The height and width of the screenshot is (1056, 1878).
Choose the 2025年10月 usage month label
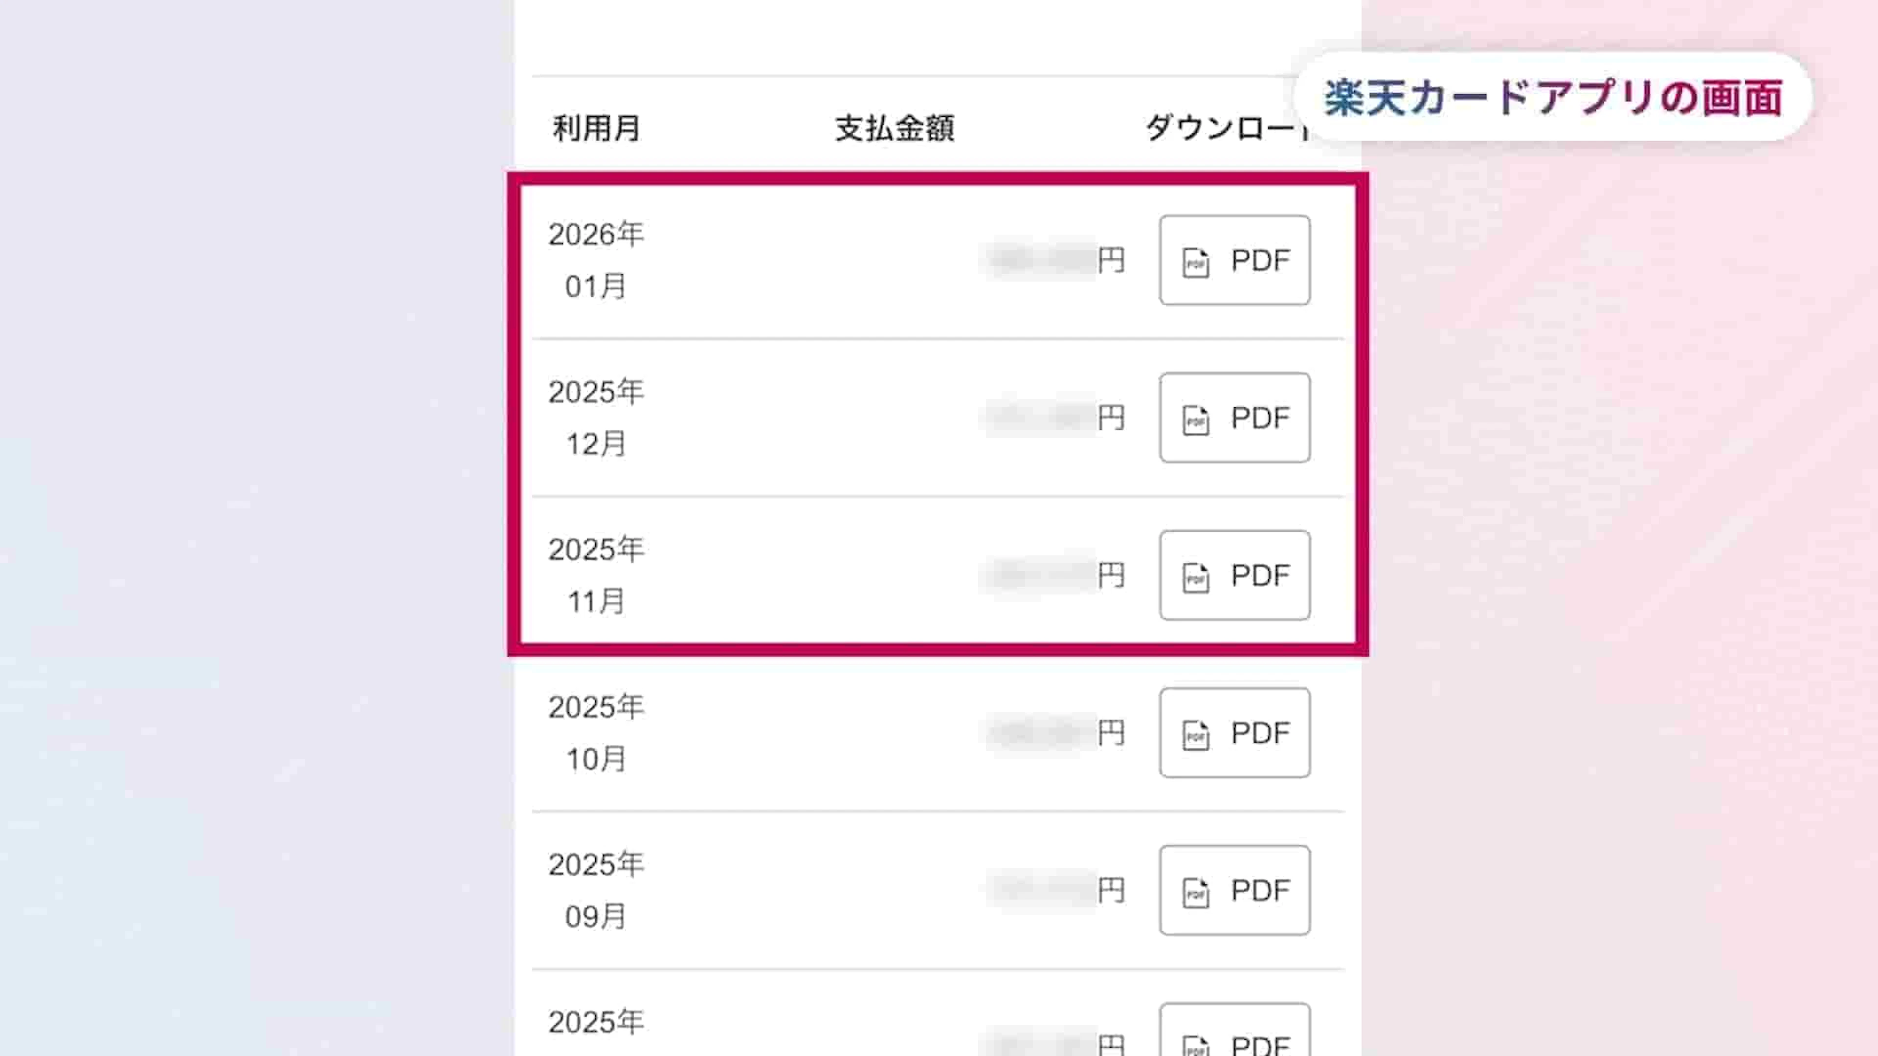pos(596,732)
